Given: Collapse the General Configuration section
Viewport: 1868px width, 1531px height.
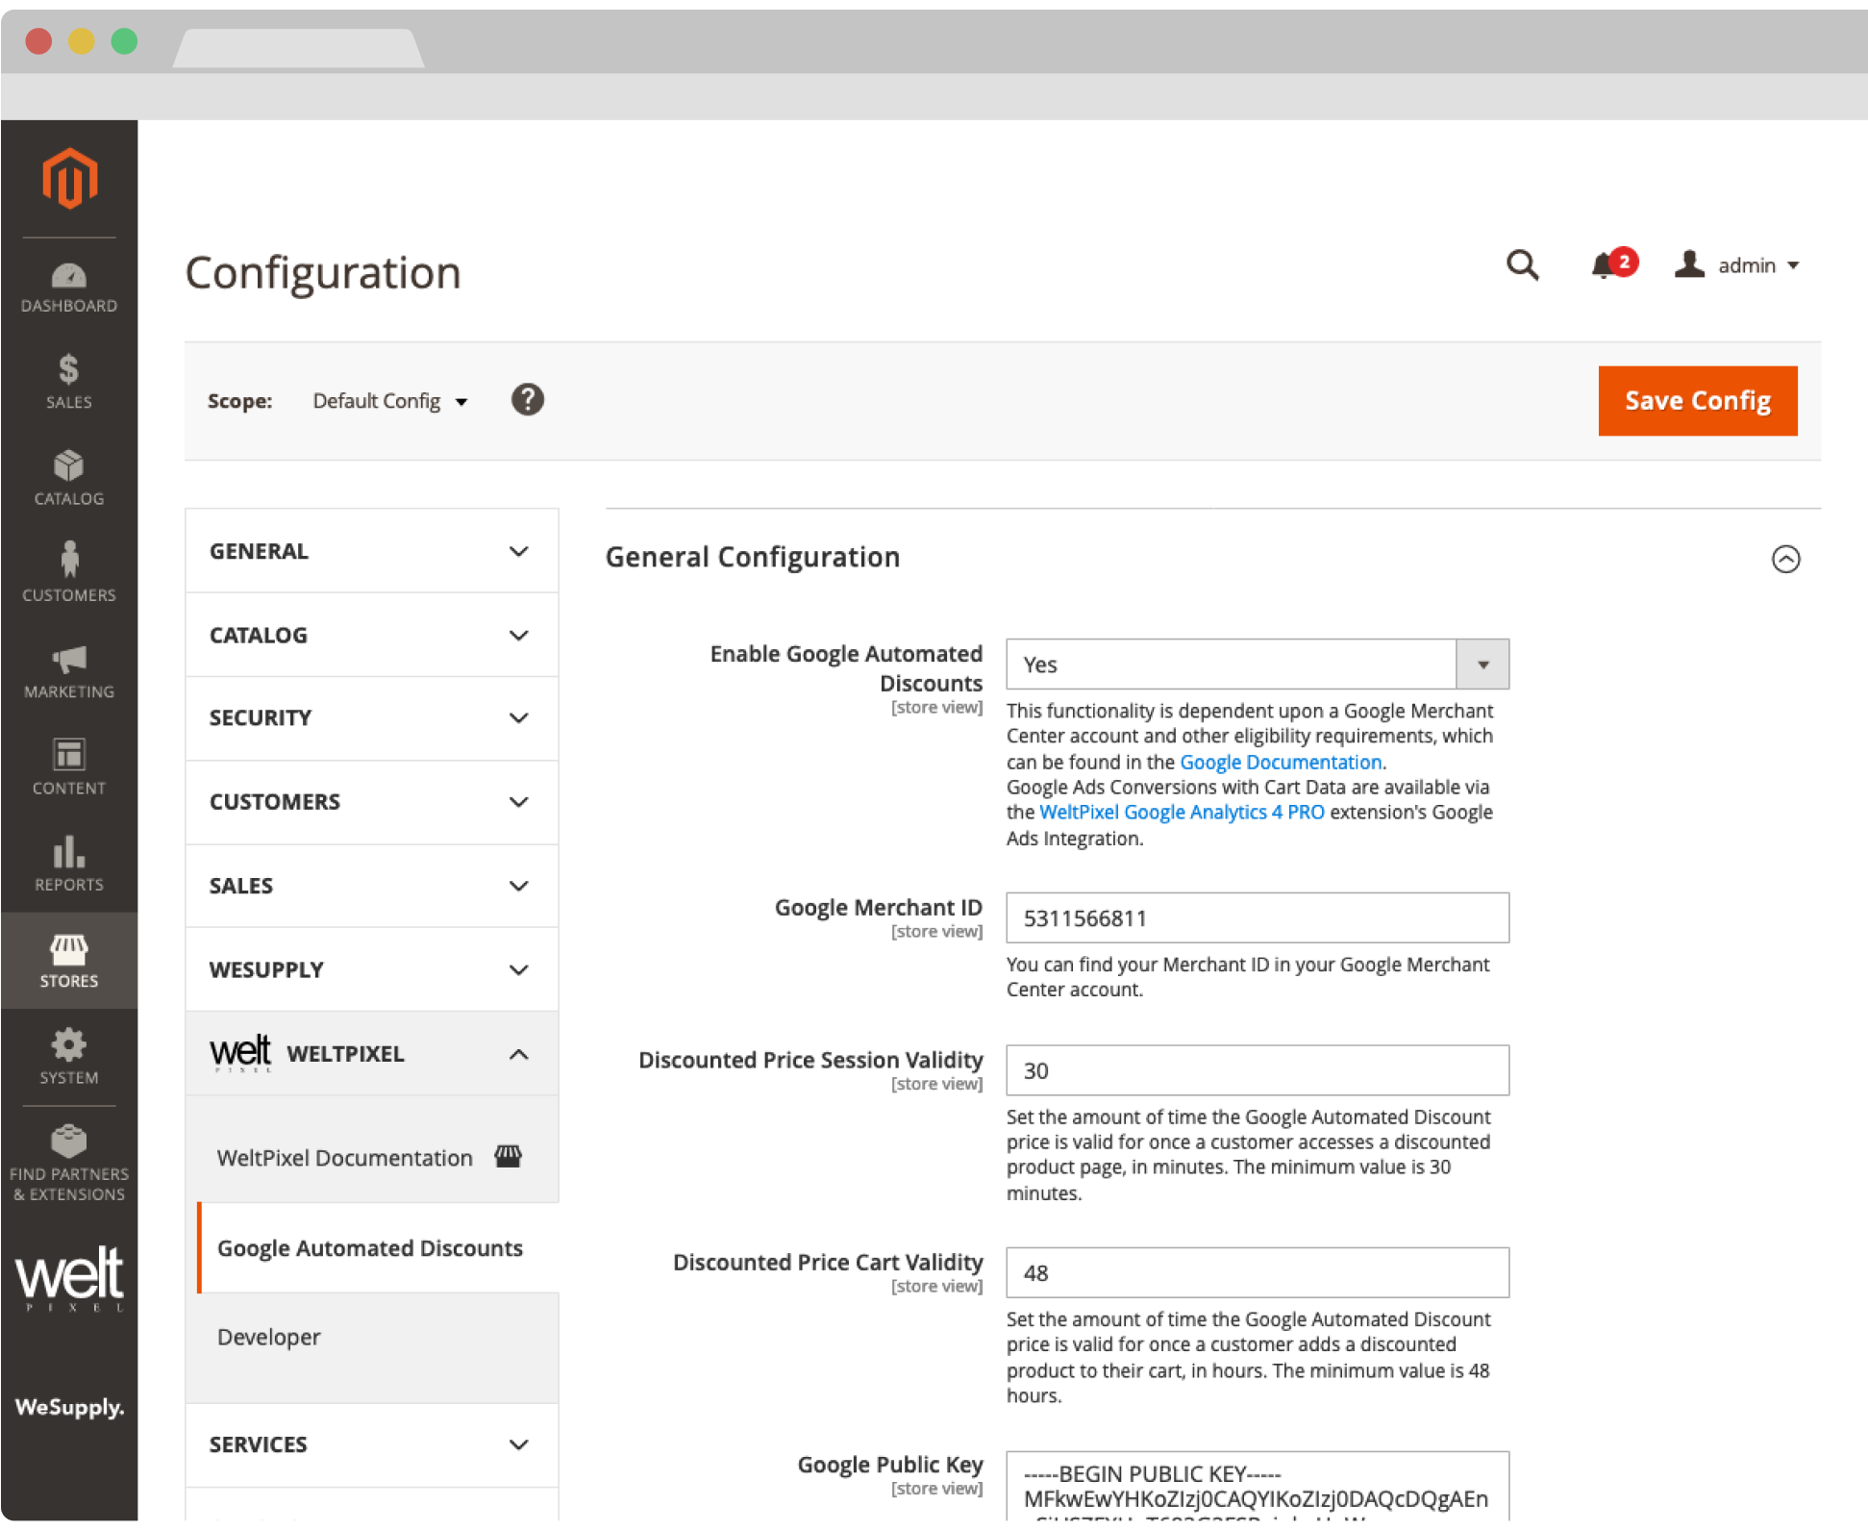Looking at the screenshot, I should 1785,559.
